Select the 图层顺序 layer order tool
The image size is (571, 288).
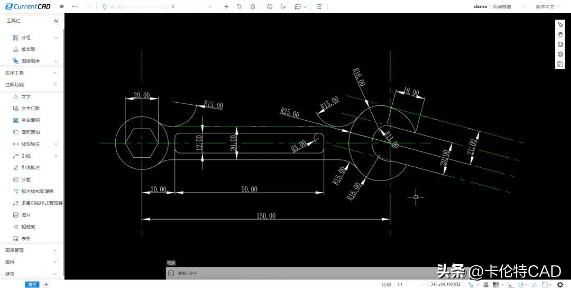point(30,61)
